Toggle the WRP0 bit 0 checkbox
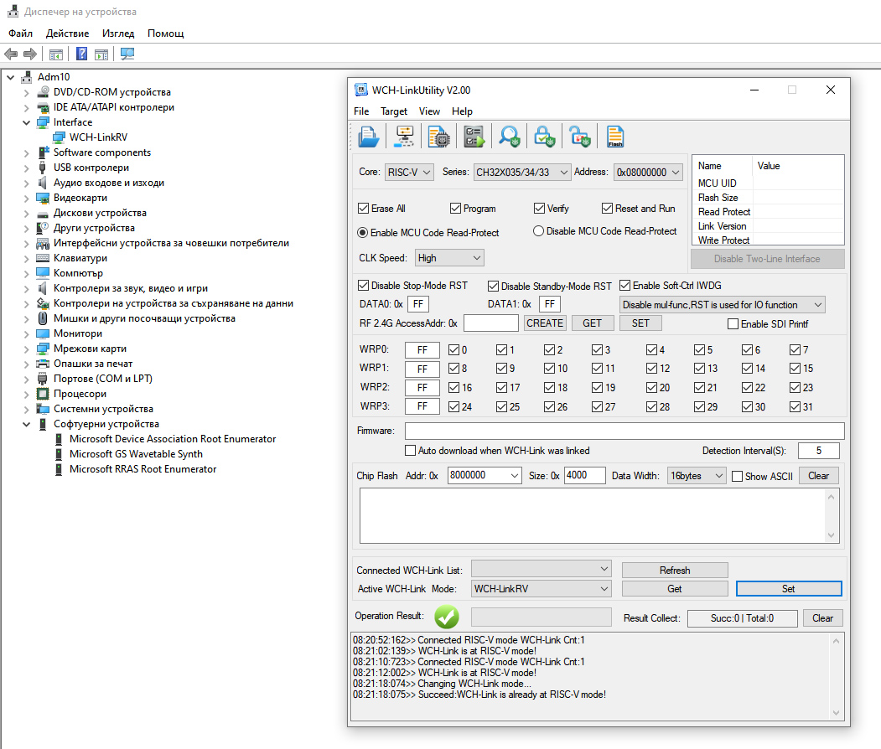Viewport: 881px width, 749px height. pos(454,350)
